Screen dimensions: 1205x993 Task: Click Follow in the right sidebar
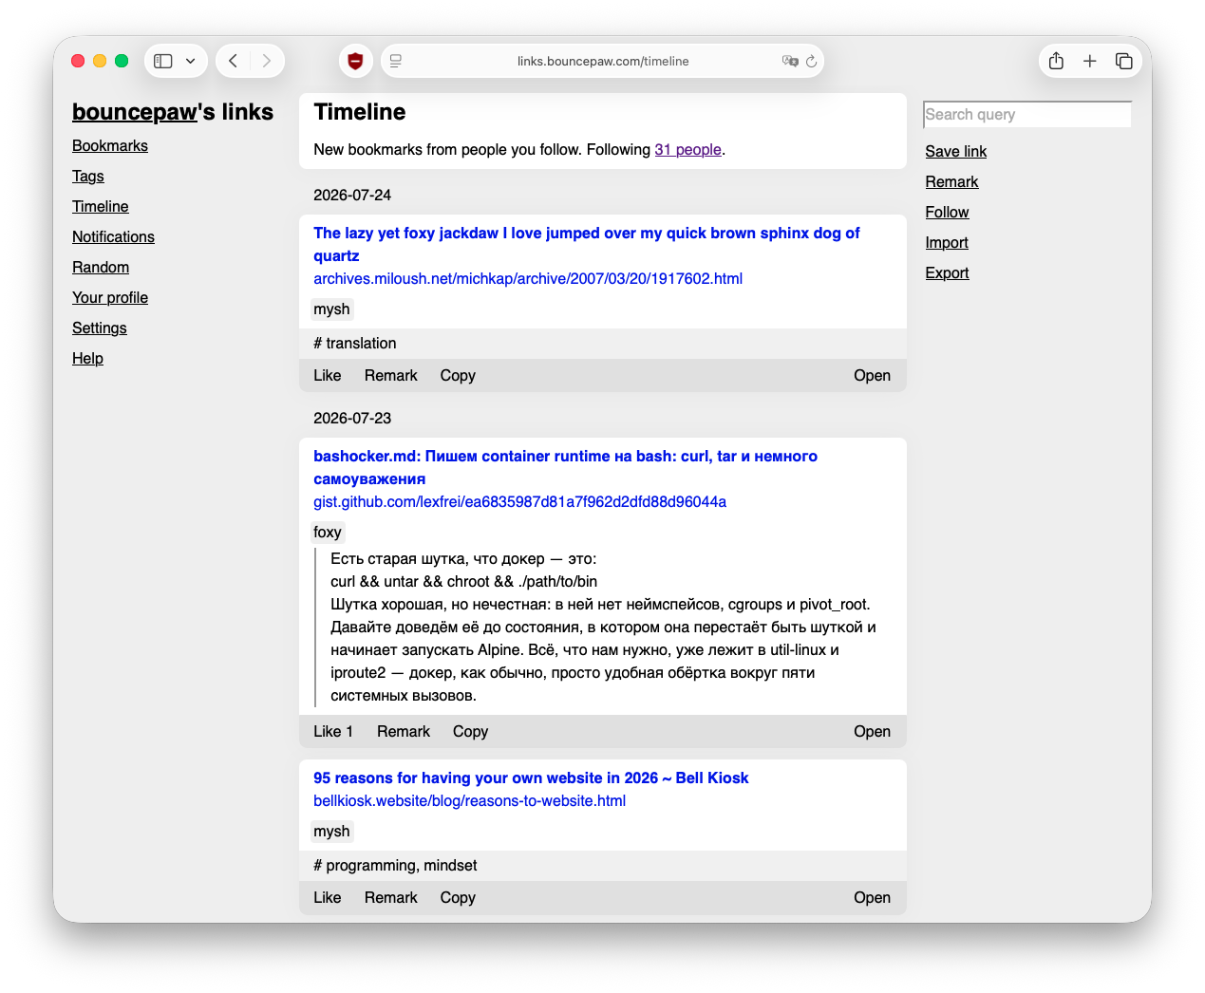948,212
